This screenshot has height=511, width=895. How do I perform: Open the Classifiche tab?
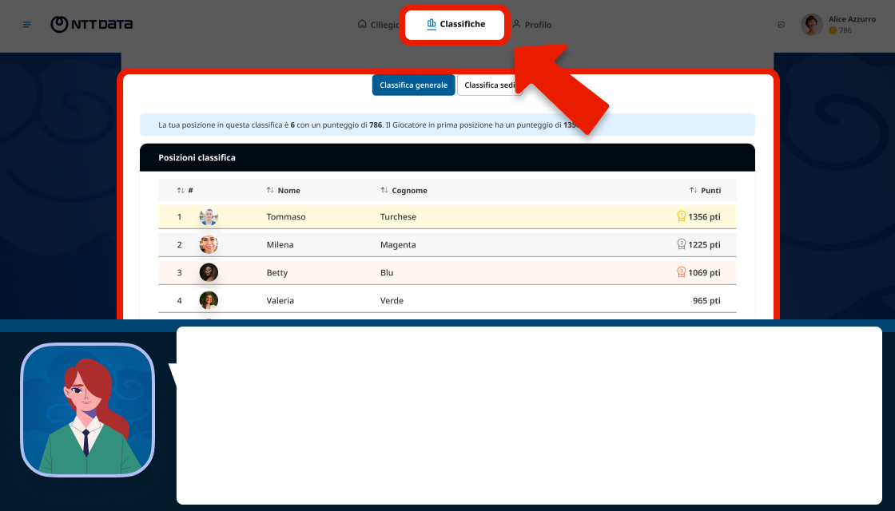pyautogui.click(x=455, y=25)
